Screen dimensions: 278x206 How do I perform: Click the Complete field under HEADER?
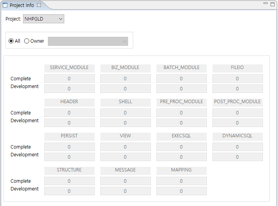tap(69, 113)
